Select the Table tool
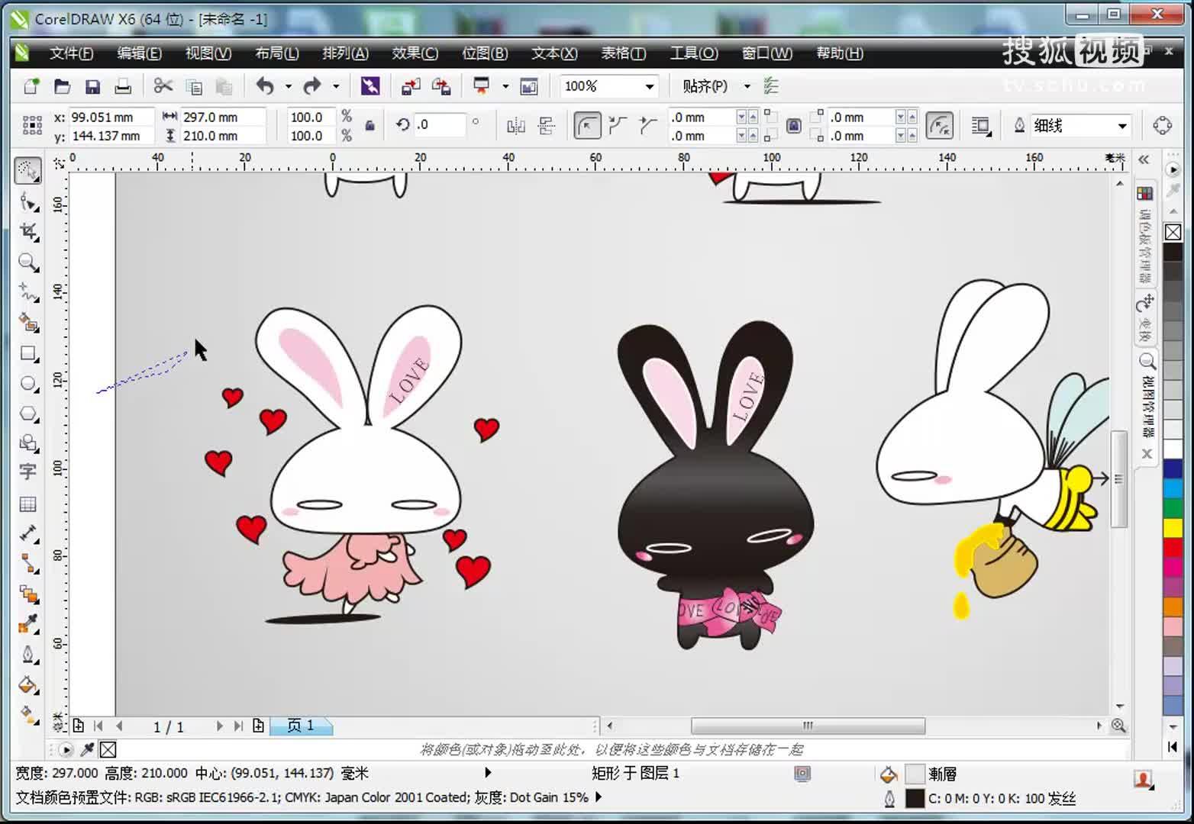This screenshot has width=1194, height=824. pyautogui.click(x=28, y=504)
